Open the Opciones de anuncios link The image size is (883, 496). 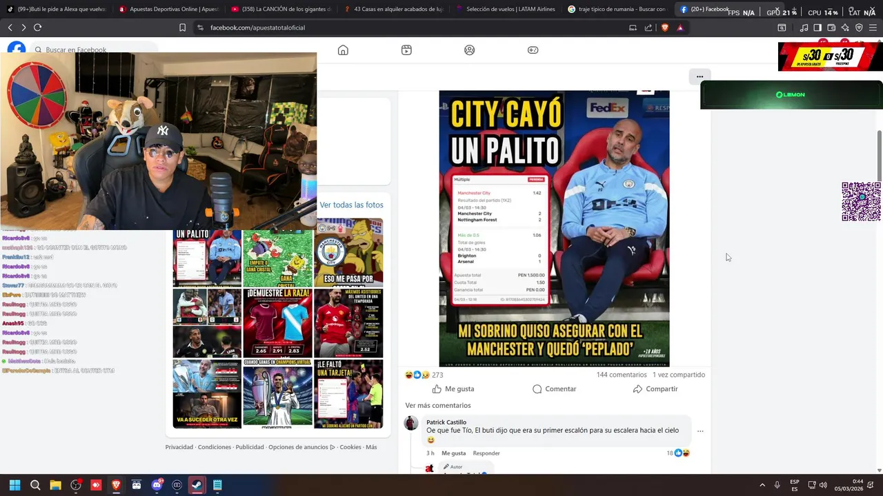pyautogui.click(x=301, y=447)
